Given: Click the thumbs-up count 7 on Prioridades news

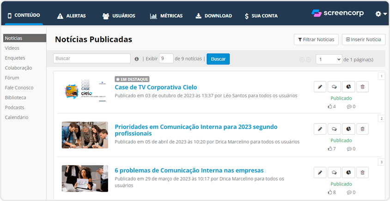Looking at the screenshot, I should pos(332,148).
